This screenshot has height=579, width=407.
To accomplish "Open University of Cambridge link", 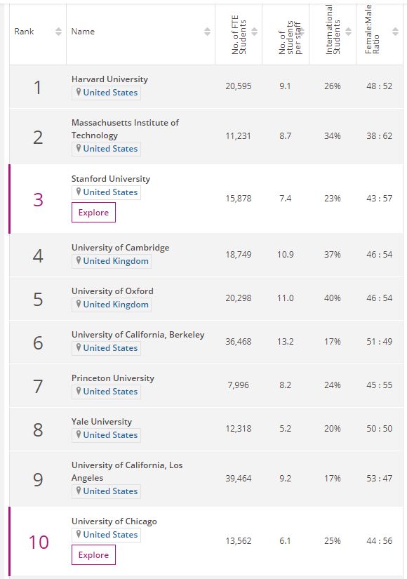I will click(121, 248).
